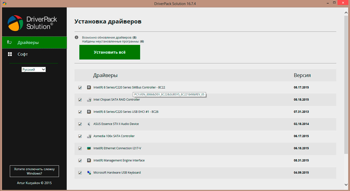Click the SMBus Controller chip icon
The width and height of the screenshot is (350, 191).
coord(89,88)
